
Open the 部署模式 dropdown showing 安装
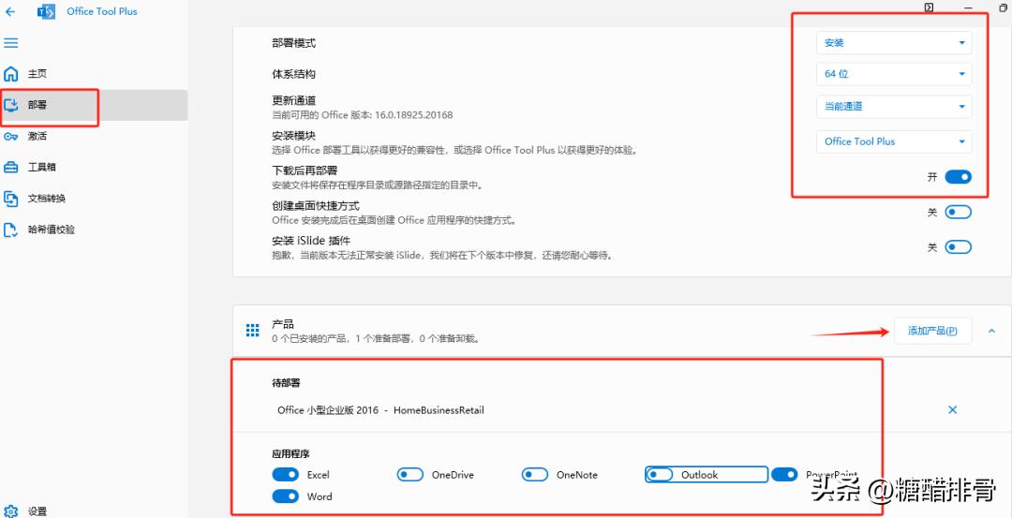tap(894, 43)
